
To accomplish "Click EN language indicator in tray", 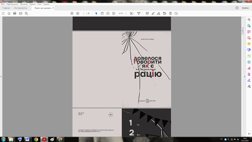I will click(x=221, y=139).
